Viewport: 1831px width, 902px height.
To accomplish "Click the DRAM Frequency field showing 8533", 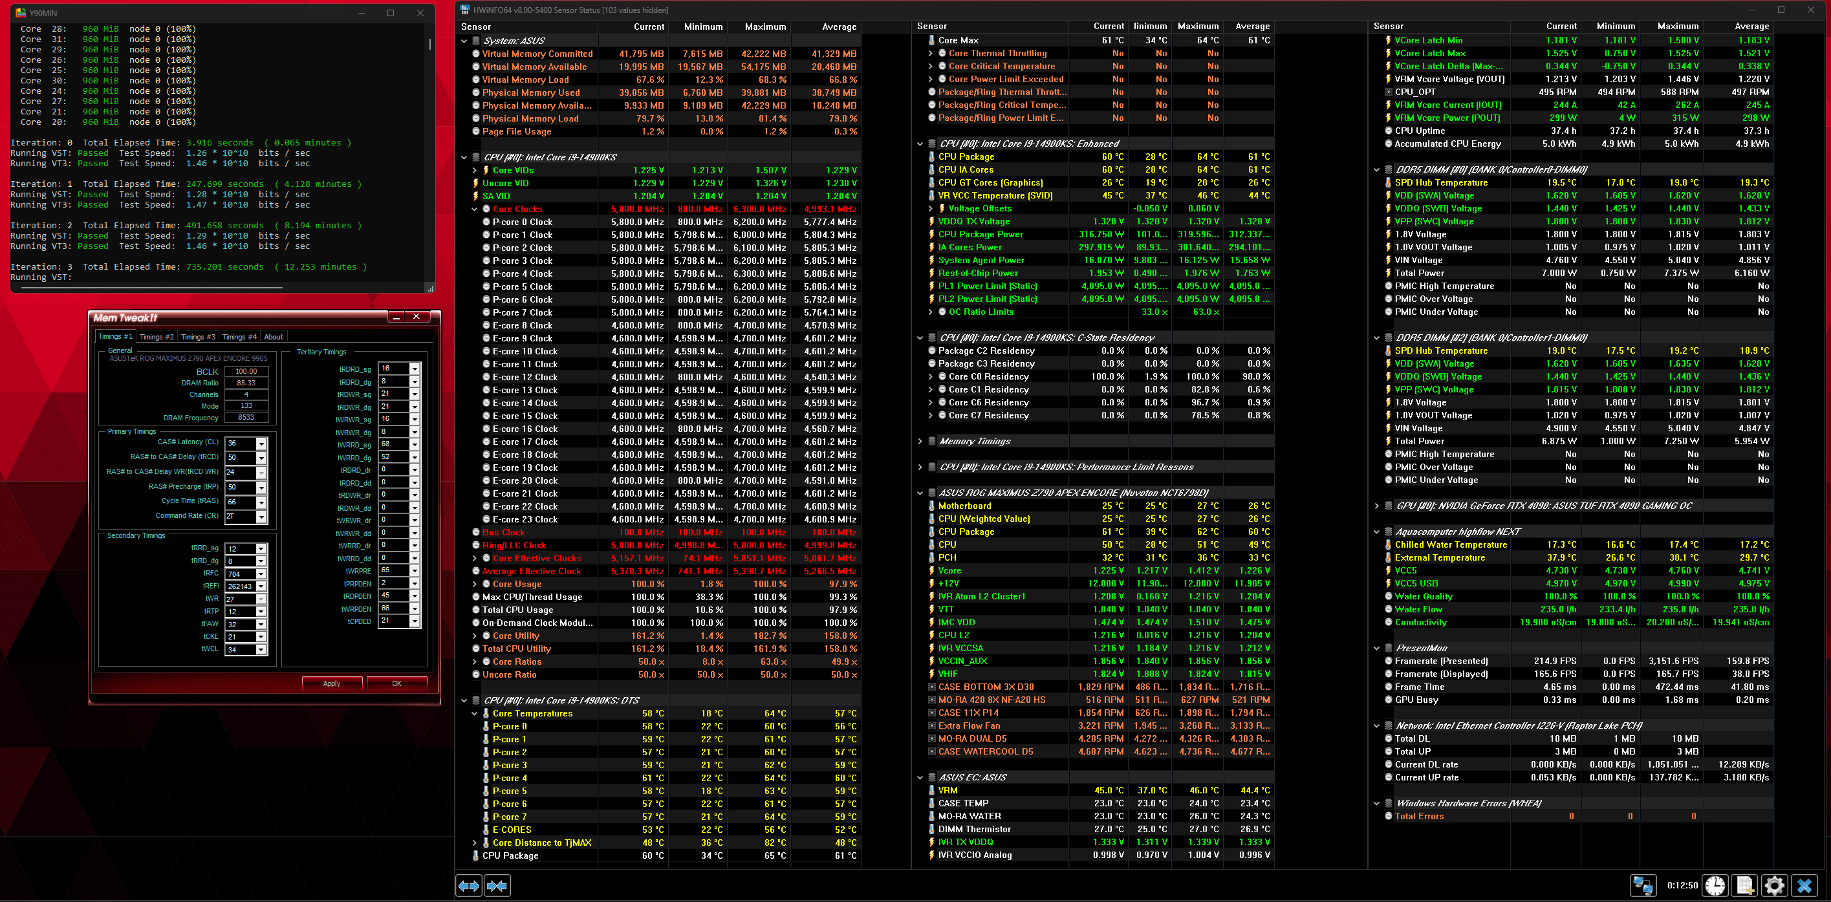I will (x=246, y=418).
